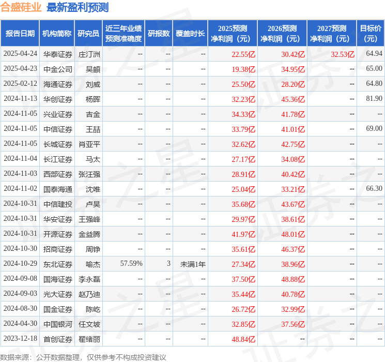Click the 中信建投 institution cell

coord(58,204)
